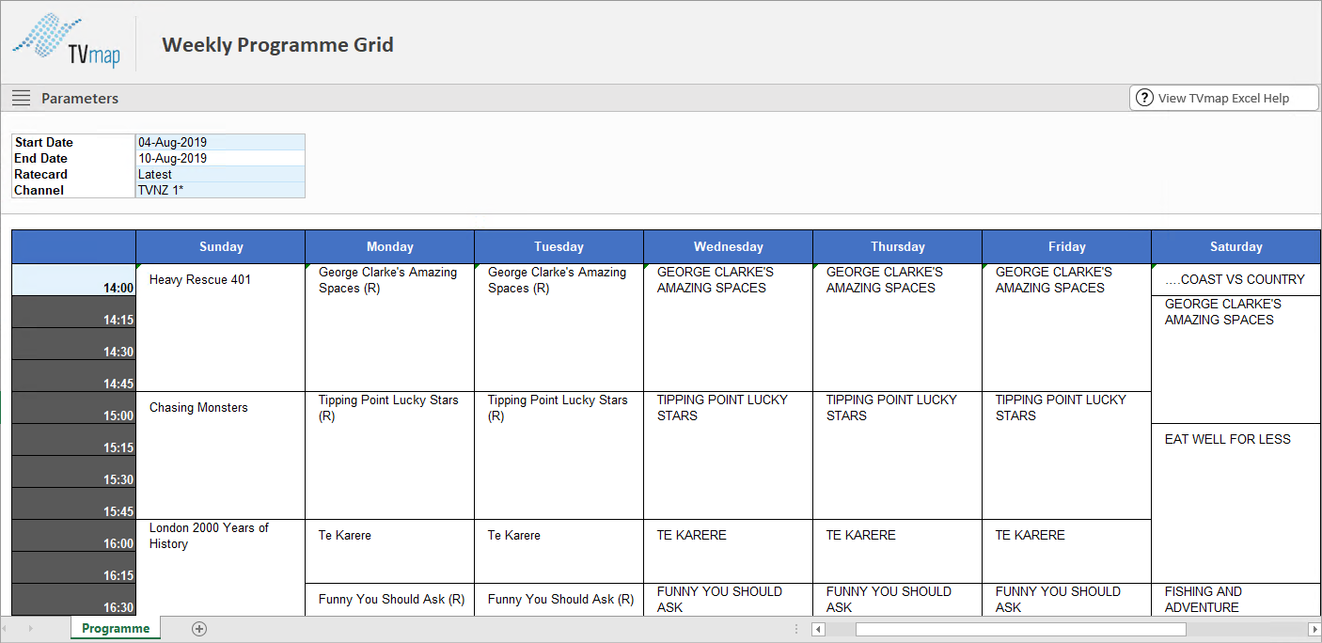Click horizontal scrollbar left arrow

[x=819, y=629]
